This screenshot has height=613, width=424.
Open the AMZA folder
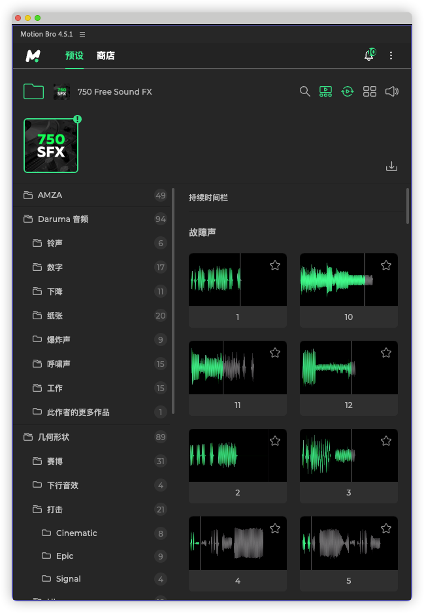[92, 195]
